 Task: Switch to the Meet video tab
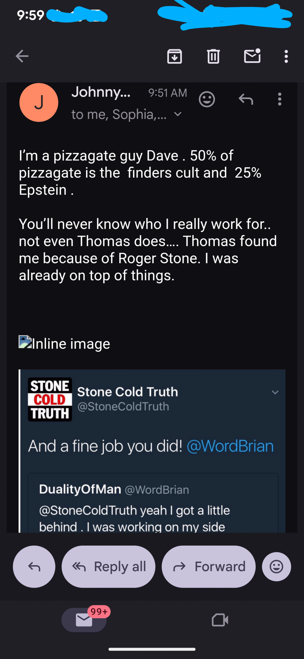tap(220, 620)
